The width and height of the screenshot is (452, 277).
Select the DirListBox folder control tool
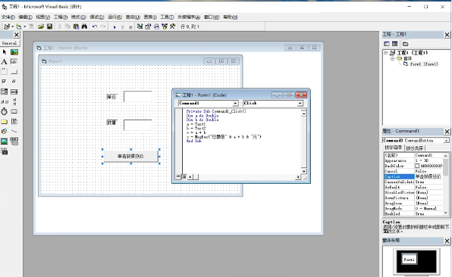[x=5, y=121]
